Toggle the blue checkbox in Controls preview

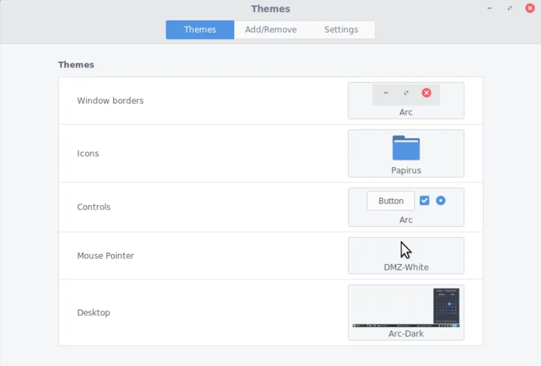tap(424, 200)
